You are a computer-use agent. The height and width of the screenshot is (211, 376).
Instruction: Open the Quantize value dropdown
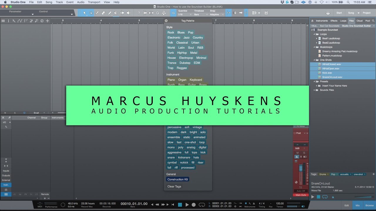(184, 14)
